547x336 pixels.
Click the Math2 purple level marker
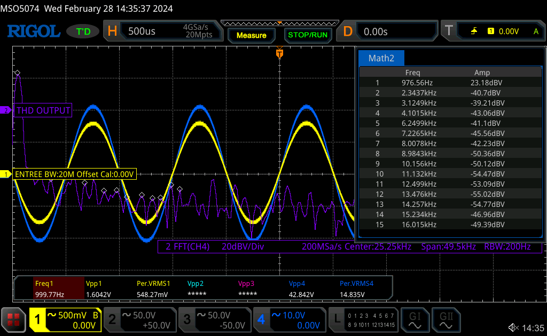pos(5,110)
